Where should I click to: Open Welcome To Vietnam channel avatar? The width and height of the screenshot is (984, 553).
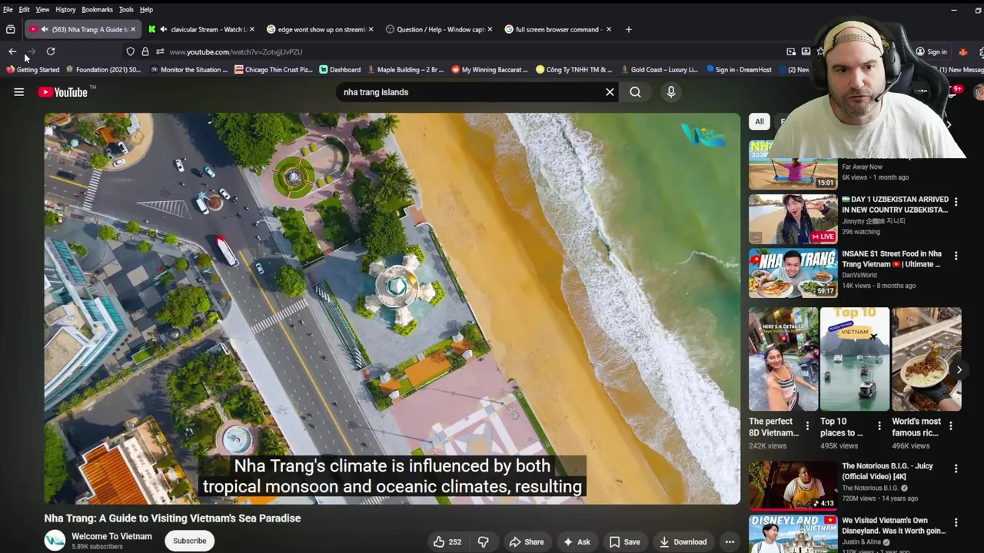pyautogui.click(x=55, y=541)
